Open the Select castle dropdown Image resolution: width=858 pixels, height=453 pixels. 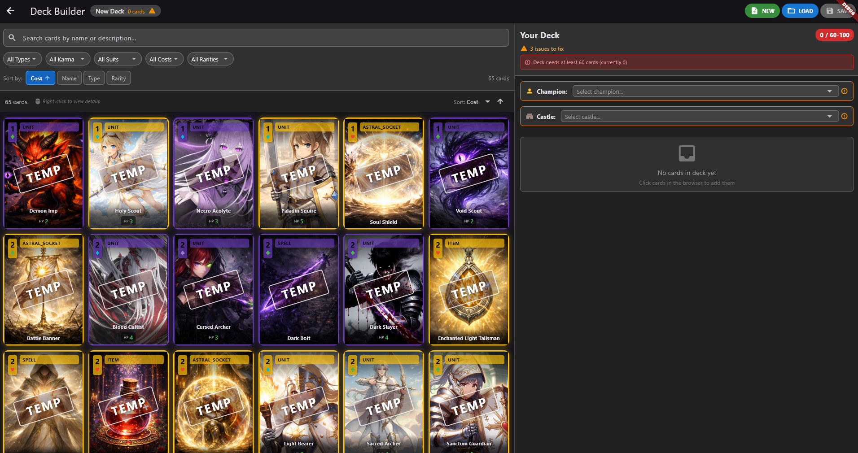tap(699, 117)
